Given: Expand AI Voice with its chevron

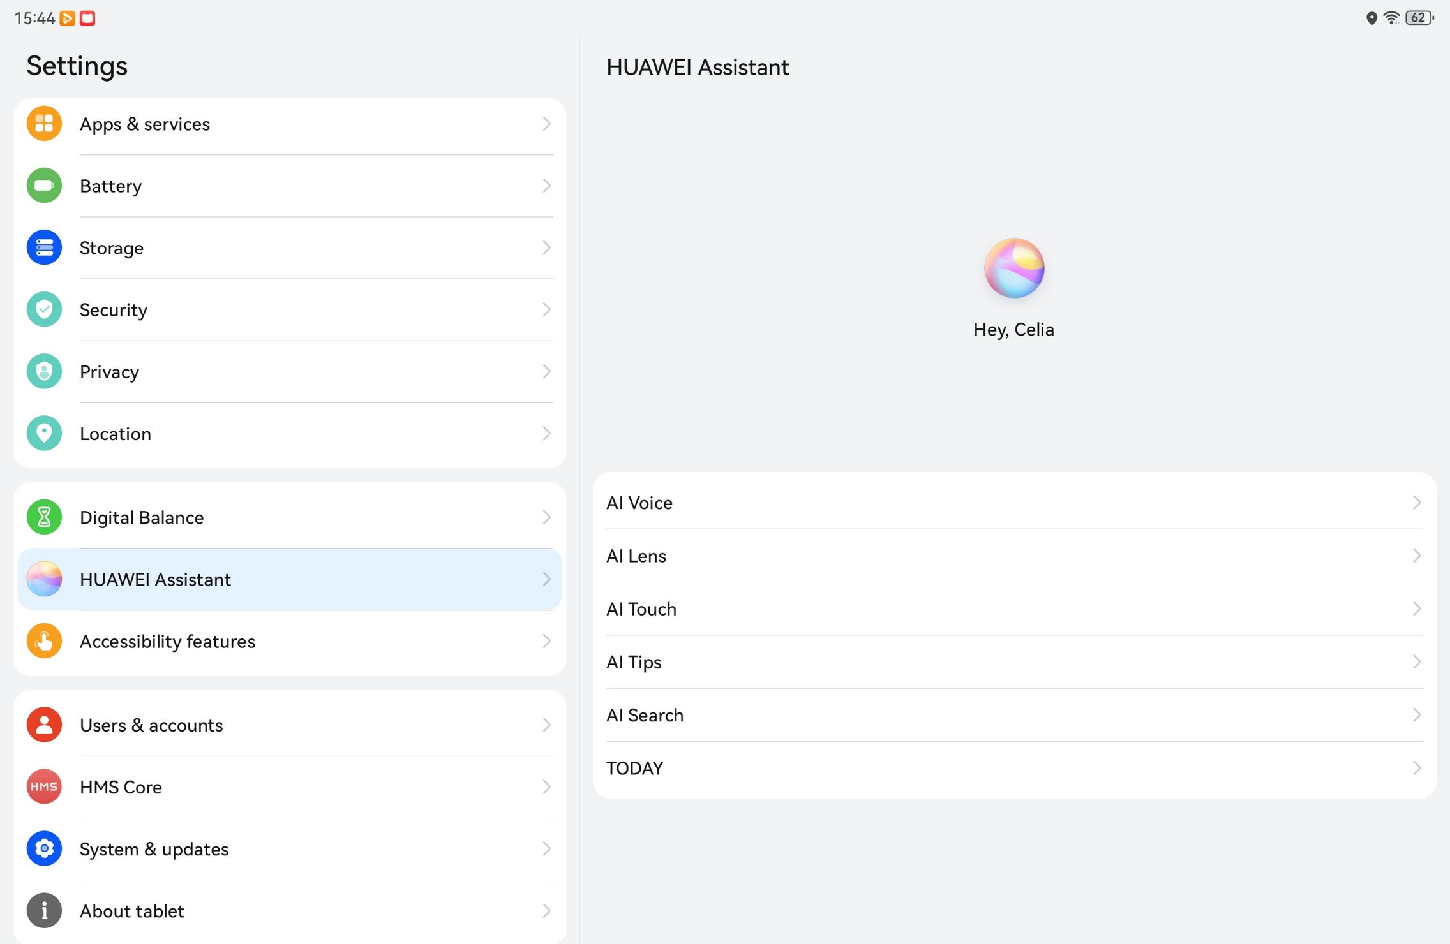Looking at the screenshot, I should pos(1416,503).
